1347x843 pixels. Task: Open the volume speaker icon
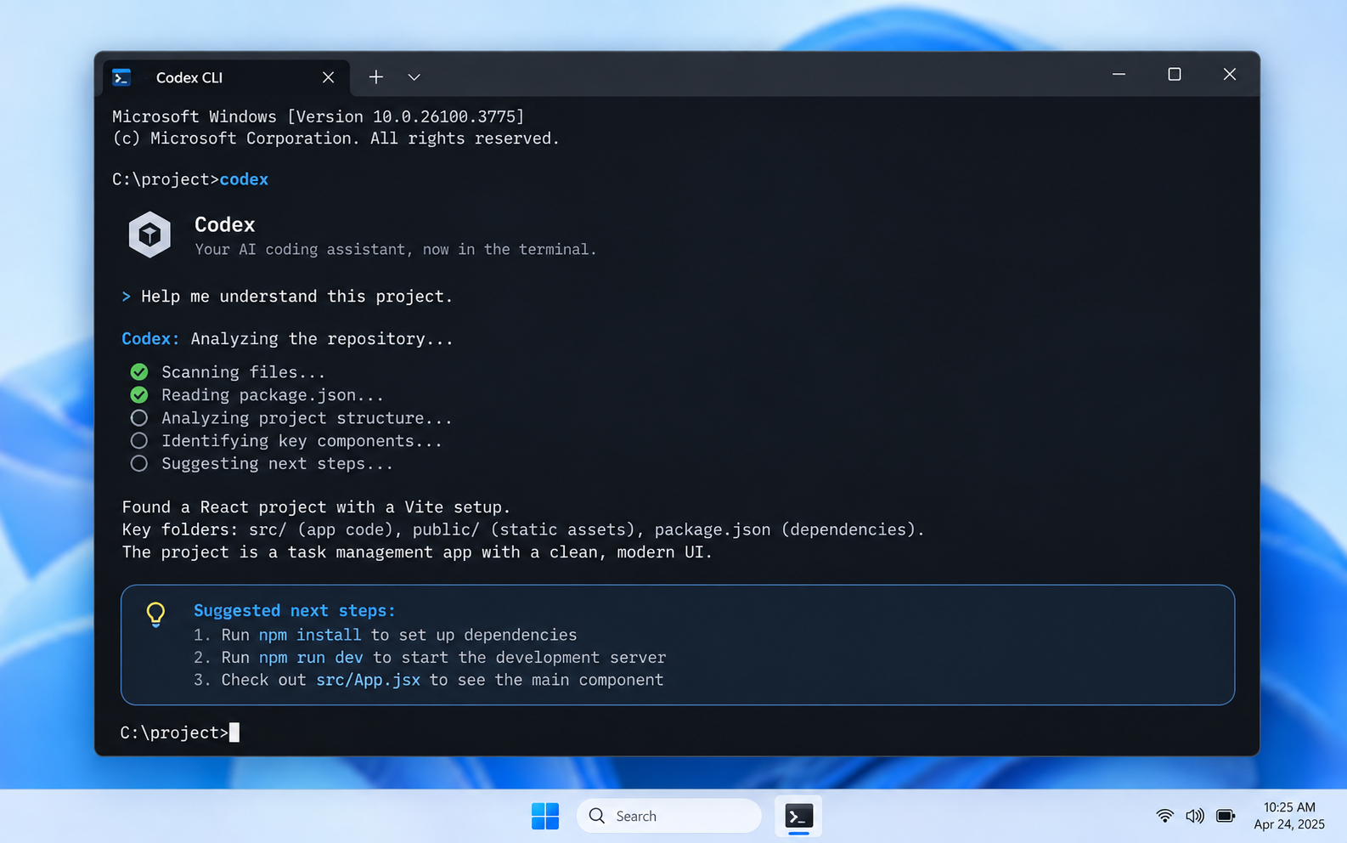click(1195, 816)
